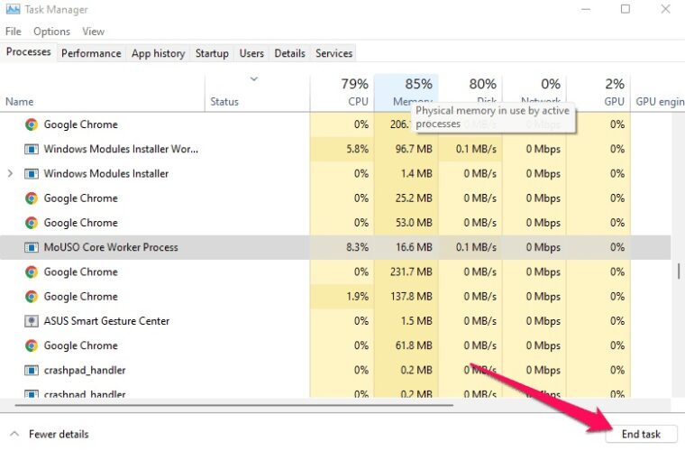Screen dimensions: 685x451
Task: Sort by the 79% CPU column
Action: (342, 93)
